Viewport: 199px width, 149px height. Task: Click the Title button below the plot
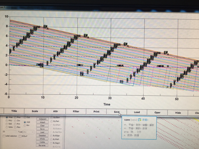[14, 111]
